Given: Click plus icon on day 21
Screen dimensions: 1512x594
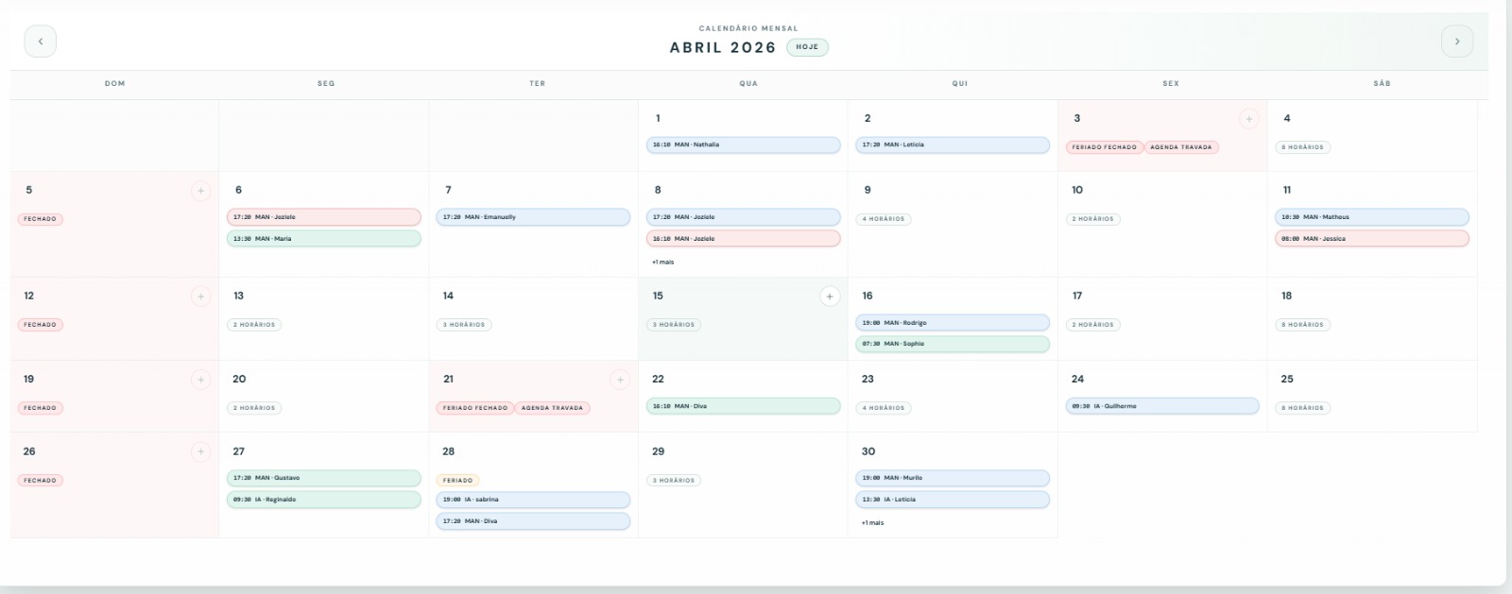Looking at the screenshot, I should coord(620,380).
